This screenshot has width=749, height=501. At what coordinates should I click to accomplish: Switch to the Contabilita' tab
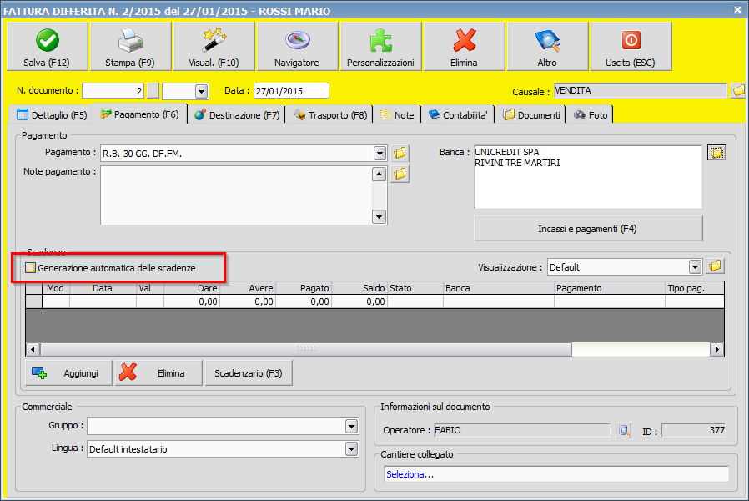(x=458, y=114)
